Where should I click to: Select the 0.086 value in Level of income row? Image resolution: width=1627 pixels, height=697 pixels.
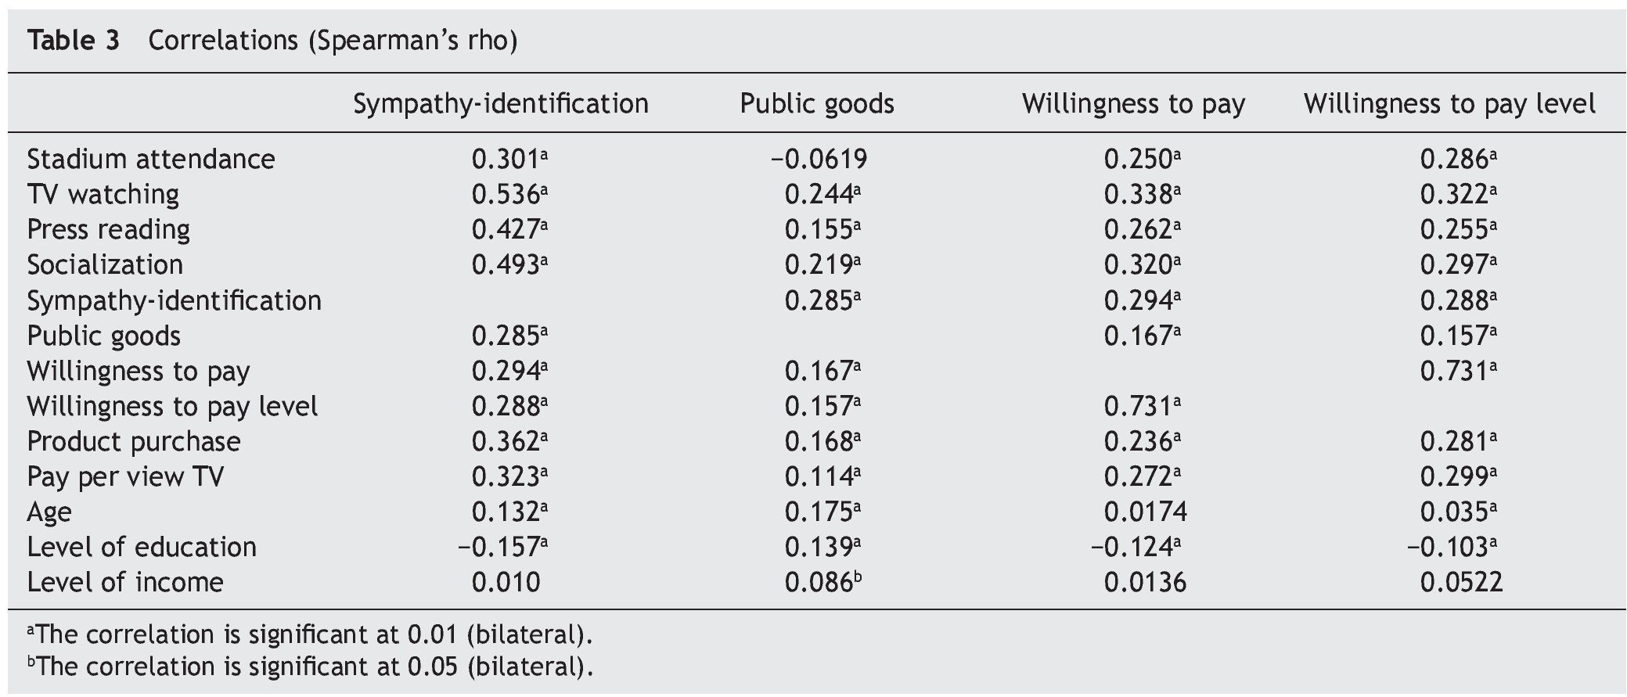819,582
